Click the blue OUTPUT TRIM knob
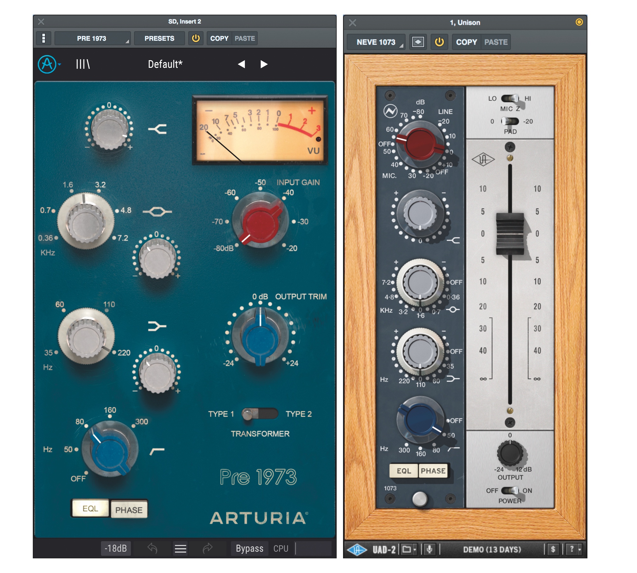This screenshot has height=573, width=637. pos(260,336)
